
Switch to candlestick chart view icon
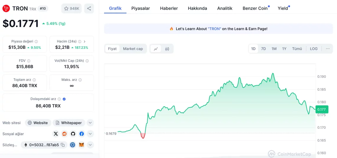[x=167, y=49]
